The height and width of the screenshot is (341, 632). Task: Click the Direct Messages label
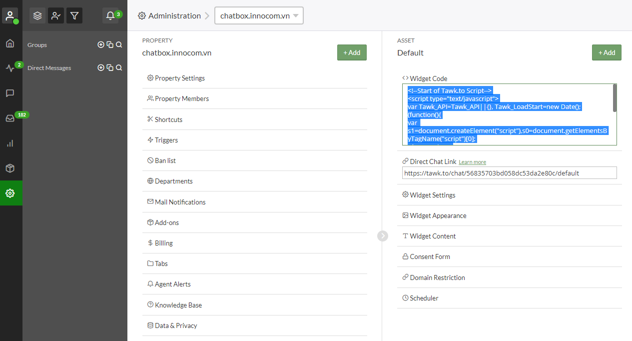tap(49, 68)
